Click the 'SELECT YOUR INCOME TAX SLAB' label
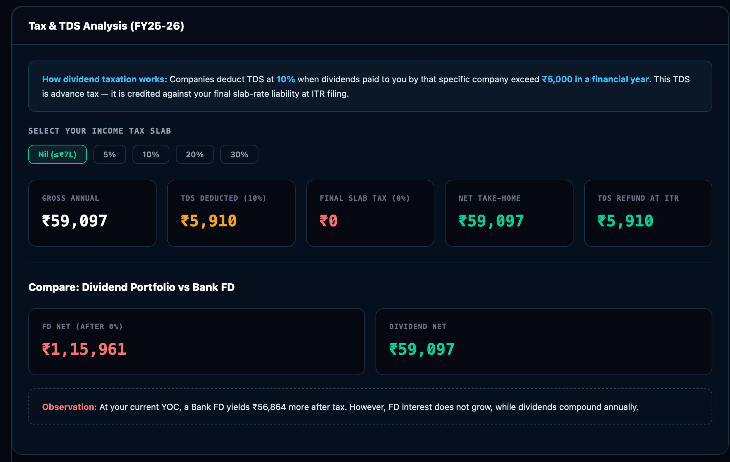 pyautogui.click(x=100, y=131)
